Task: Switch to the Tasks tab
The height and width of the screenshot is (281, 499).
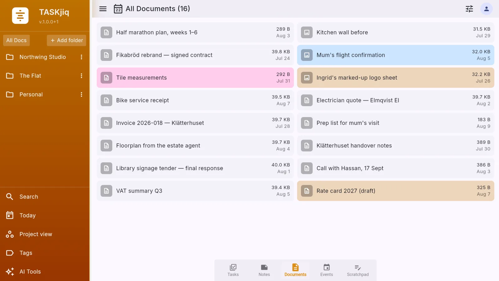Action: pyautogui.click(x=233, y=270)
